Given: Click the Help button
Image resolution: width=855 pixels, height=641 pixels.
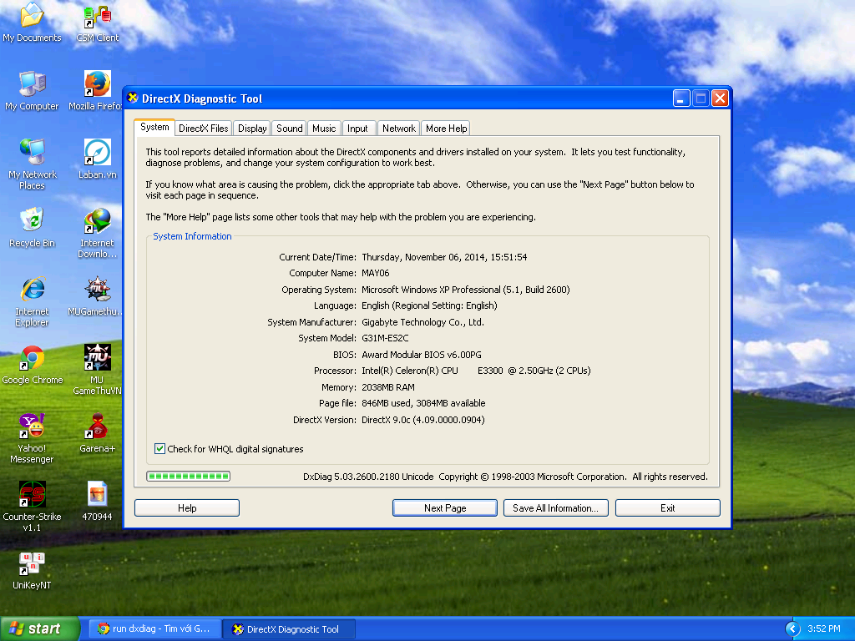Looking at the screenshot, I should (x=187, y=508).
